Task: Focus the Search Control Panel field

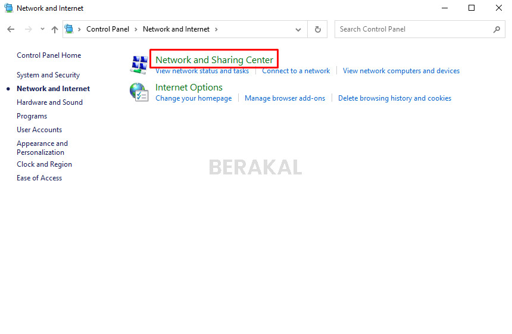Action: pyautogui.click(x=420, y=29)
